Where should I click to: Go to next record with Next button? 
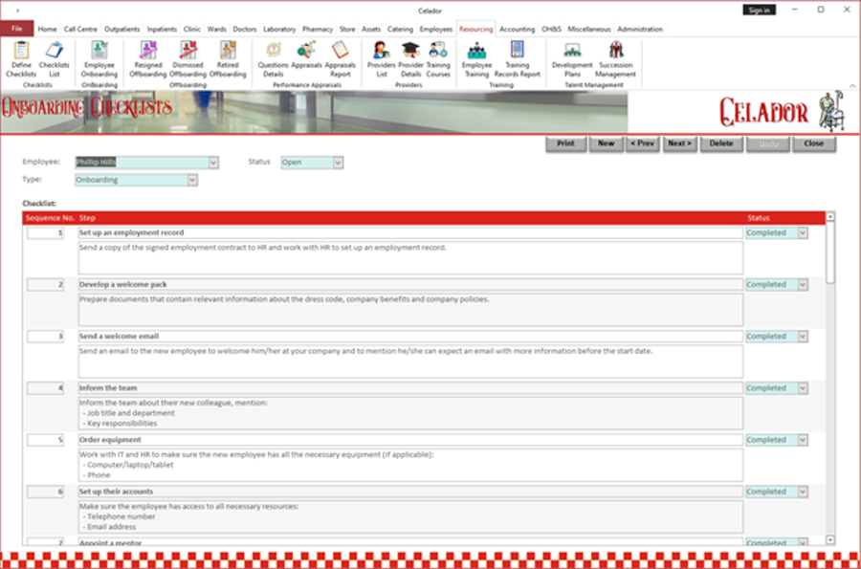[679, 143]
